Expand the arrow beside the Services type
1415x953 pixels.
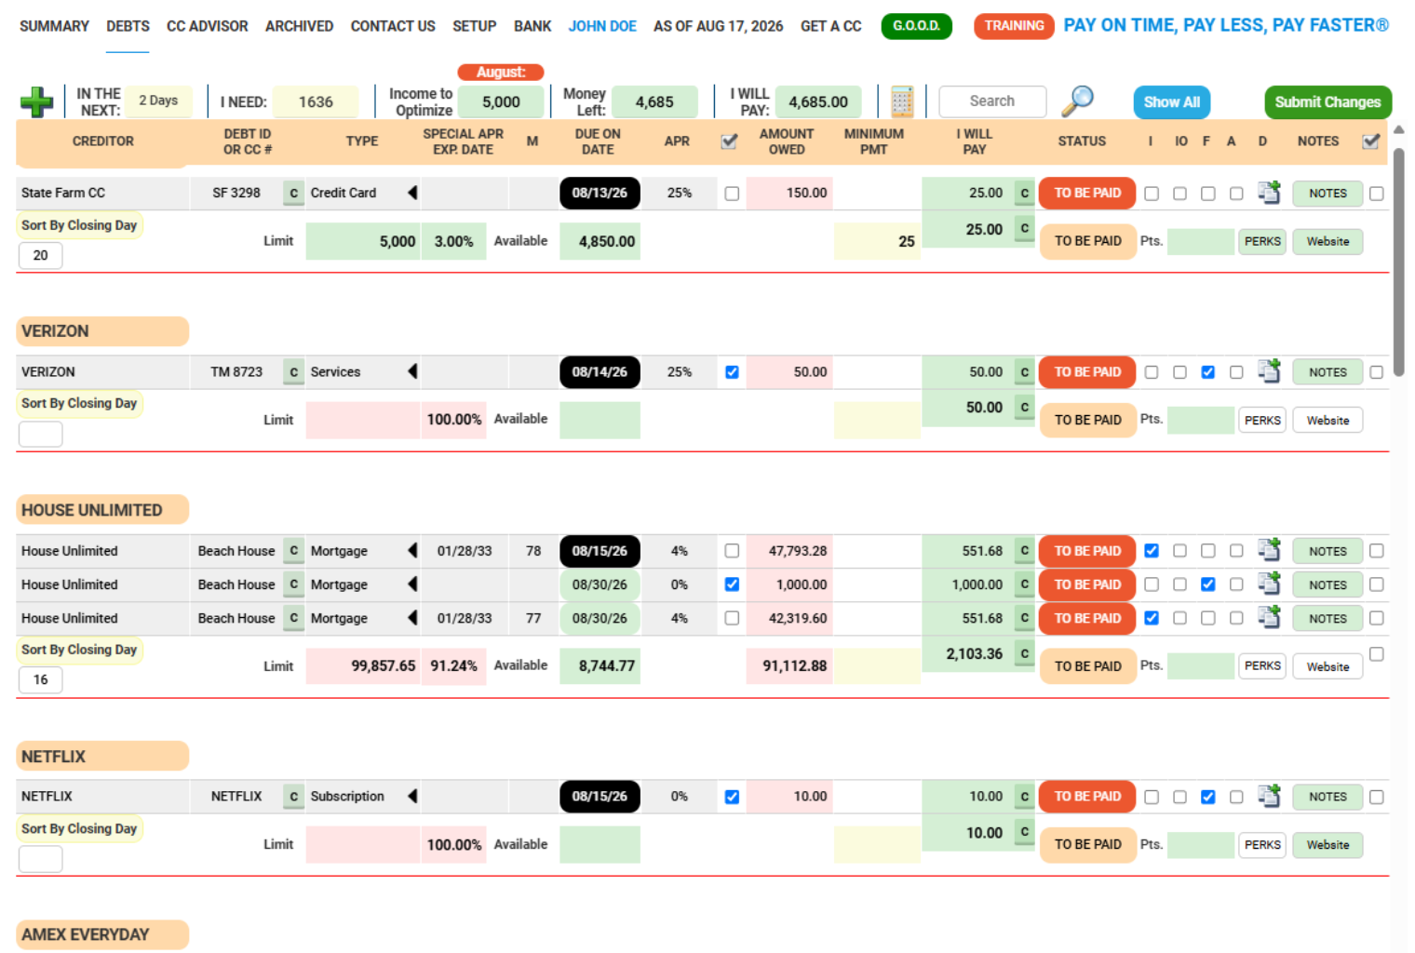[412, 371]
